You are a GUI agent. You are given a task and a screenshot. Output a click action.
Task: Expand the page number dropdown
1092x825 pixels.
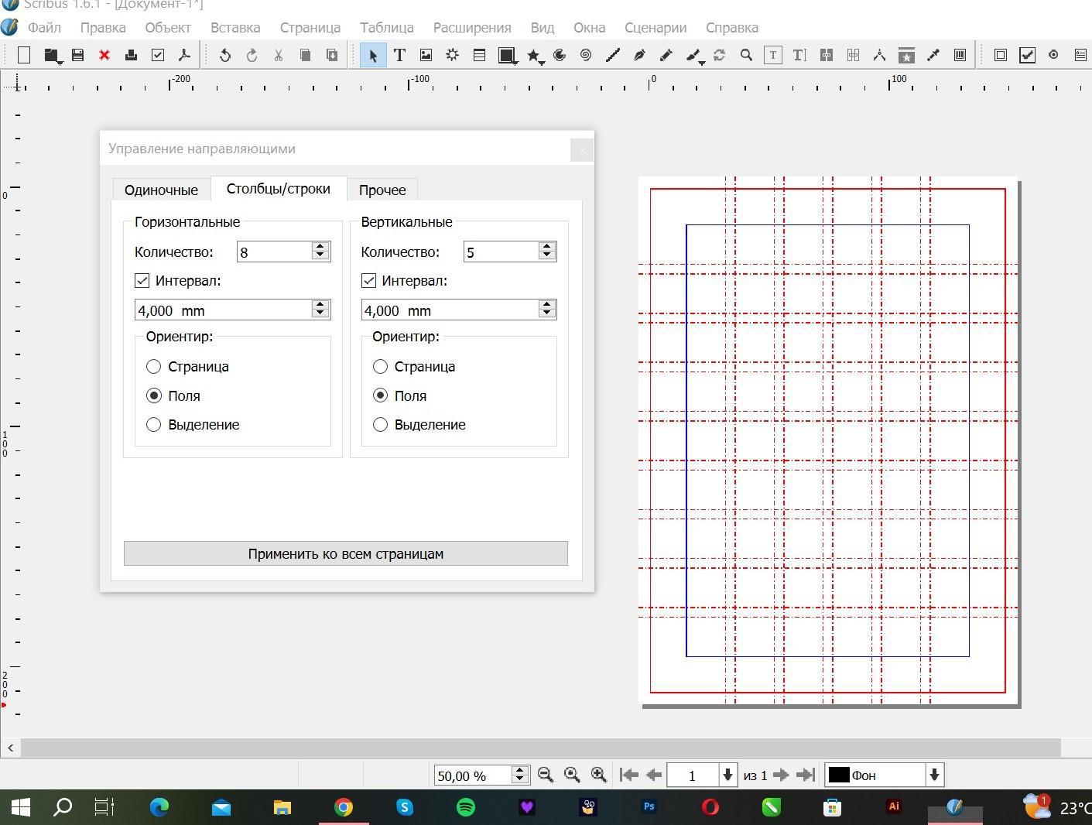click(727, 775)
